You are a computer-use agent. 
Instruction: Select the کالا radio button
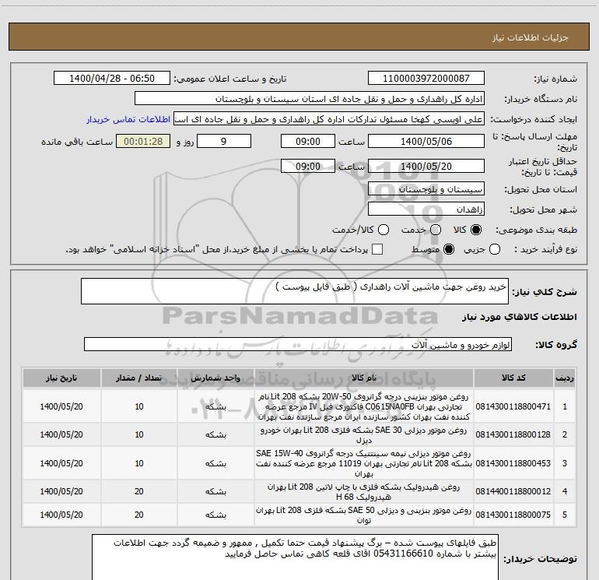click(x=476, y=230)
